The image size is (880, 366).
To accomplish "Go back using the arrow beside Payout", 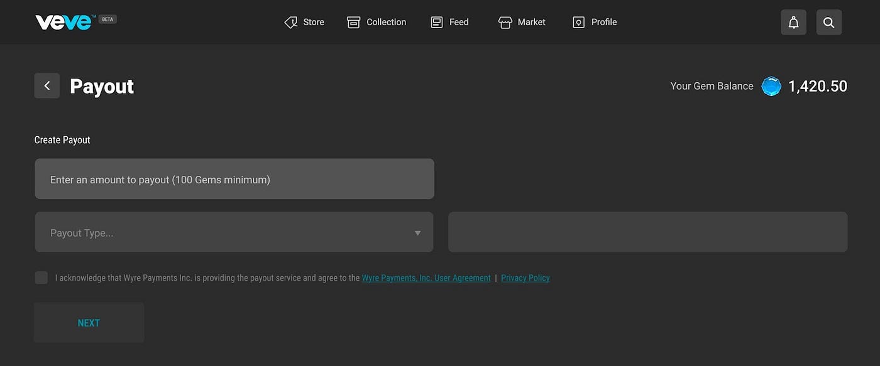I will [47, 85].
